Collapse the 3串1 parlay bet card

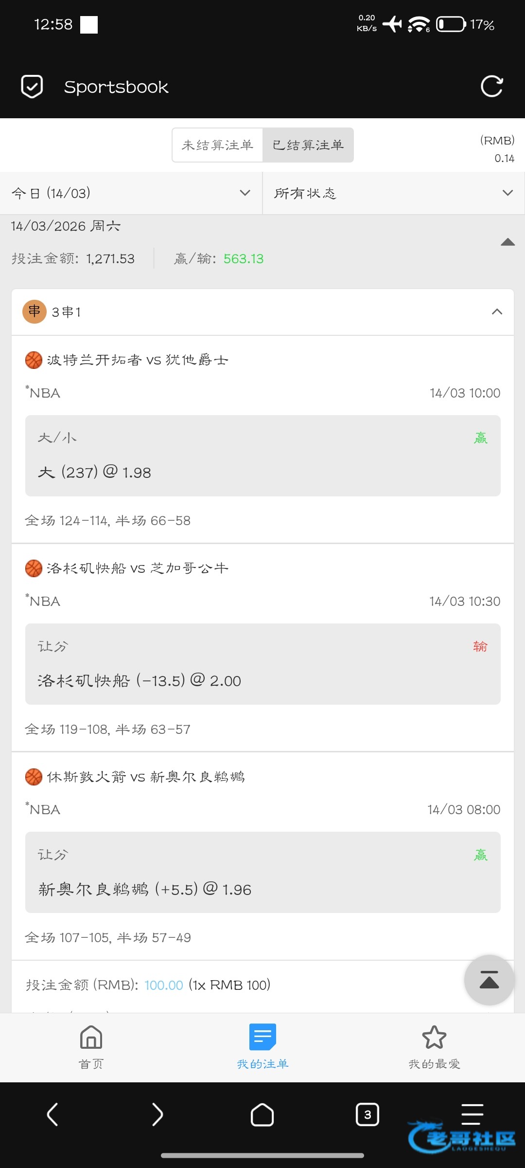497,312
